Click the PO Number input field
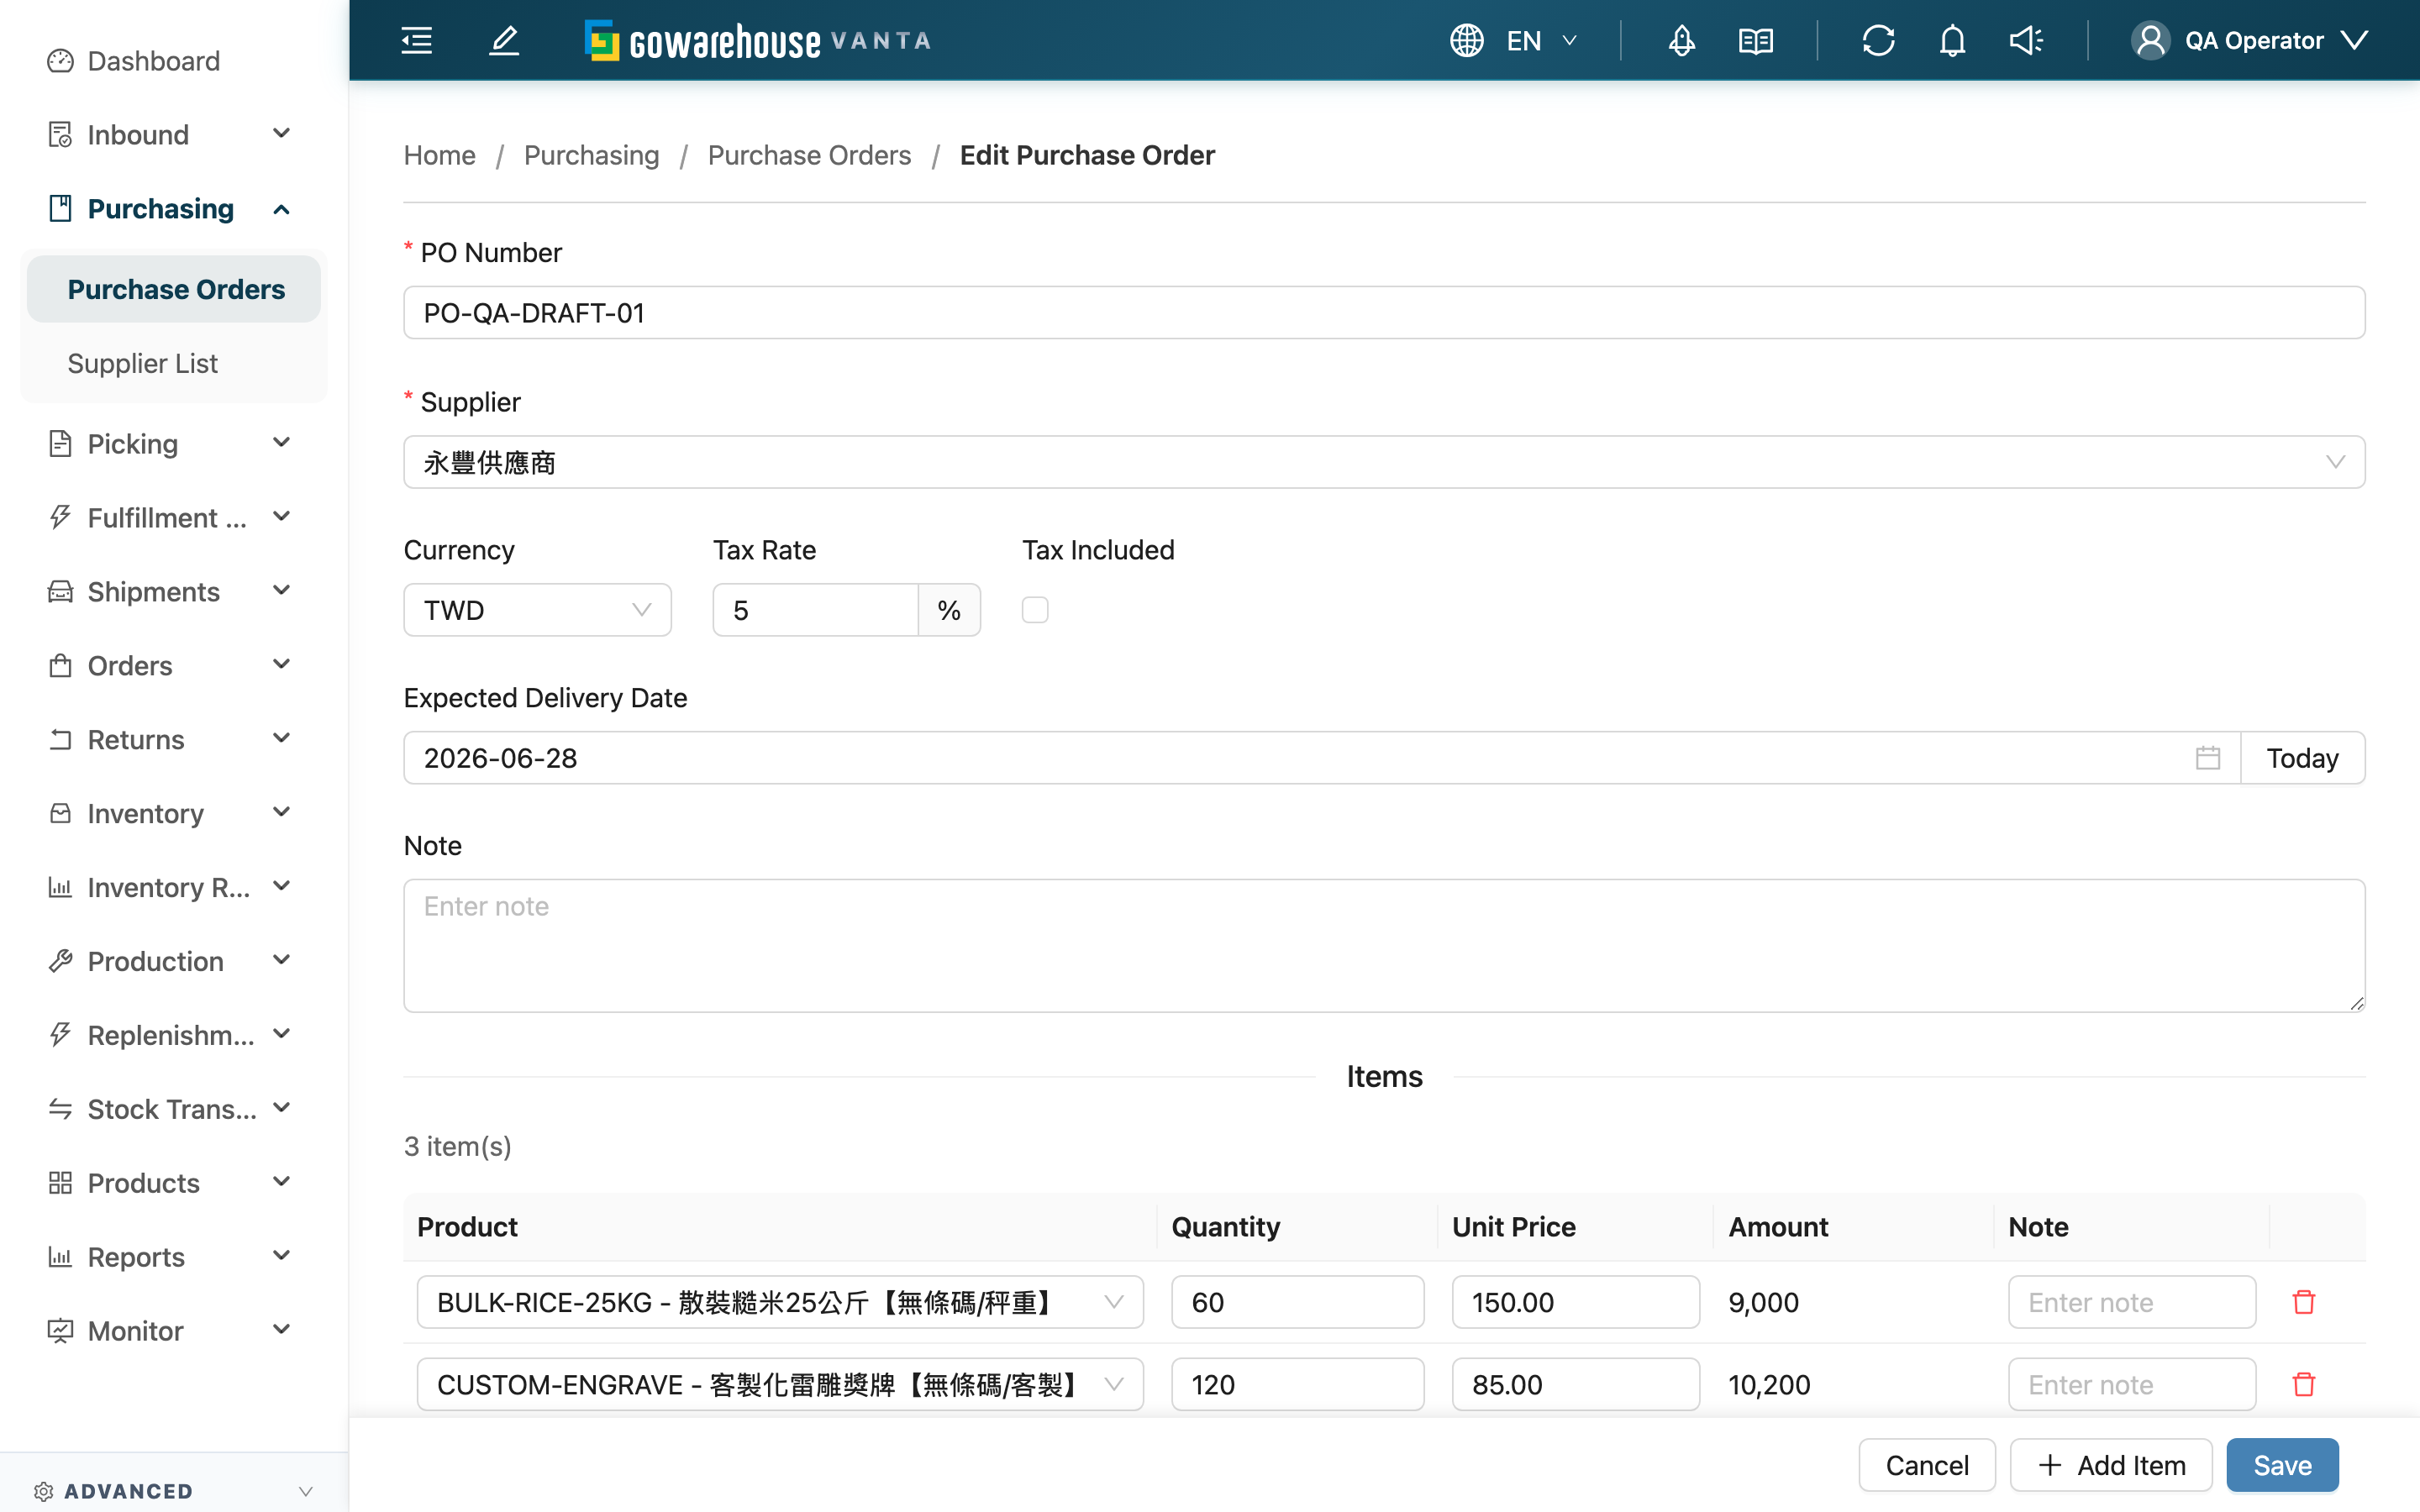Viewport: 2420px width, 1512px height. (1384, 313)
